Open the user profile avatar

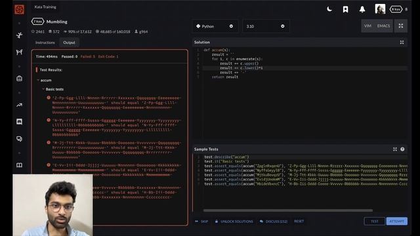(380, 9)
